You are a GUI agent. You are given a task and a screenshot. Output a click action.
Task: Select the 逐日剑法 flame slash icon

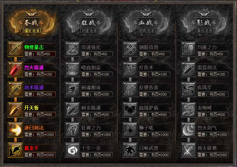[15, 130]
